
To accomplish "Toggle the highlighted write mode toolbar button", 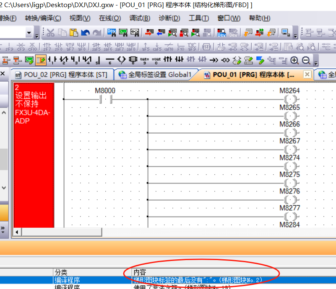I will click(x=41, y=60).
